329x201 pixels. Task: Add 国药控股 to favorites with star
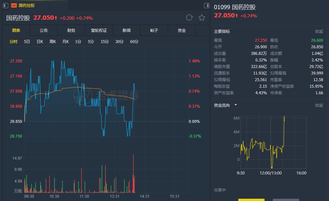[x=201, y=18]
